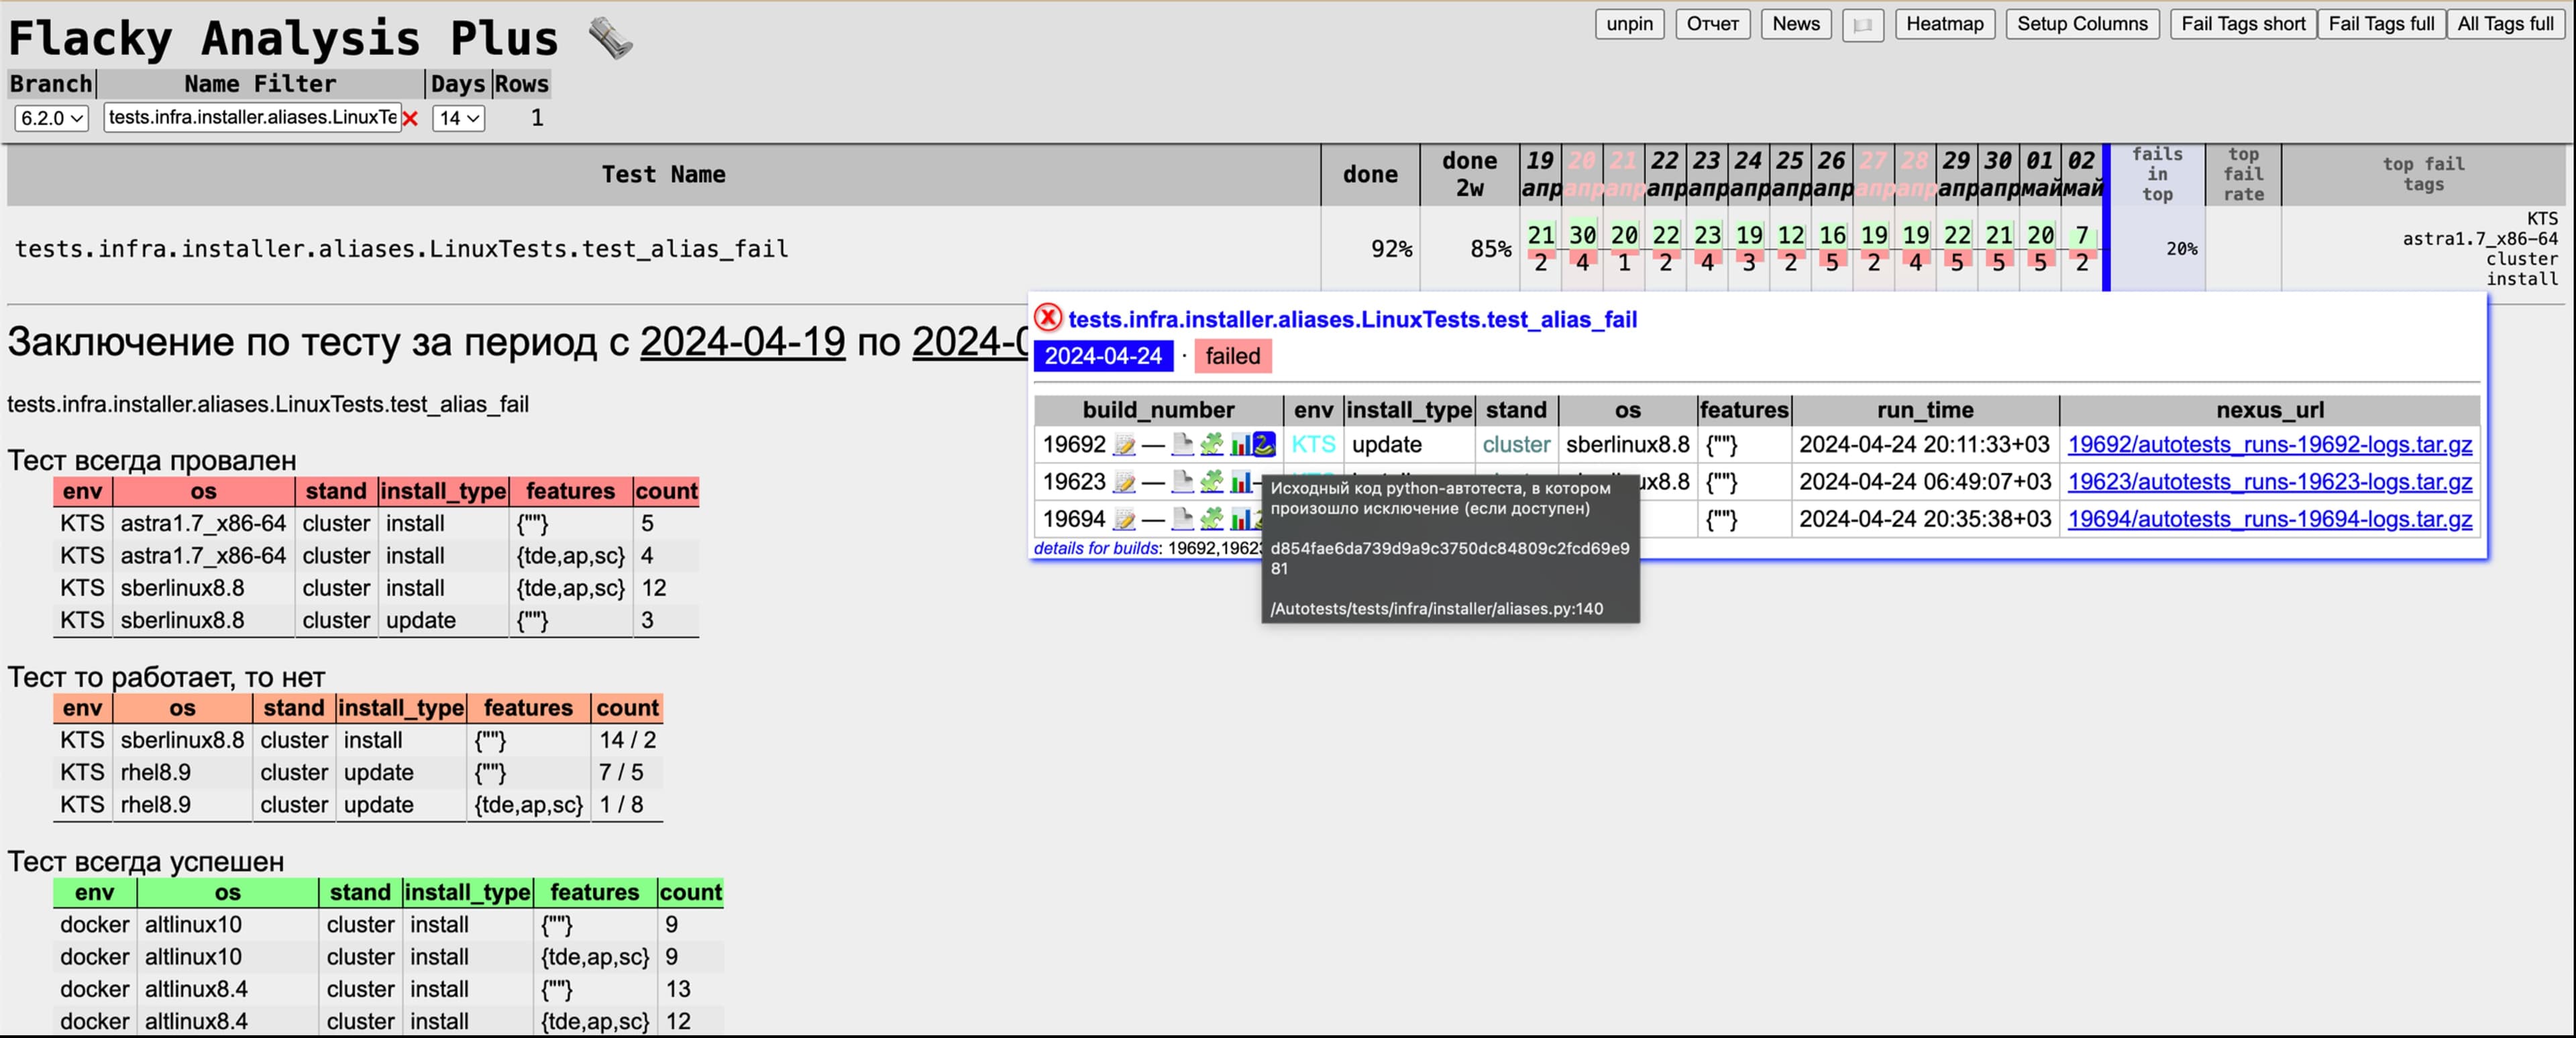Viewport: 2576px width, 1038px height.
Task: Click the newspaper scroll icon beside the title
Action: click(x=610, y=38)
